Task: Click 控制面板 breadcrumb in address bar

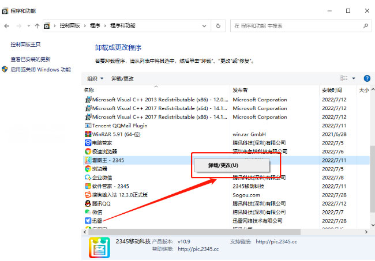Action: pyautogui.click(x=70, y=25)
